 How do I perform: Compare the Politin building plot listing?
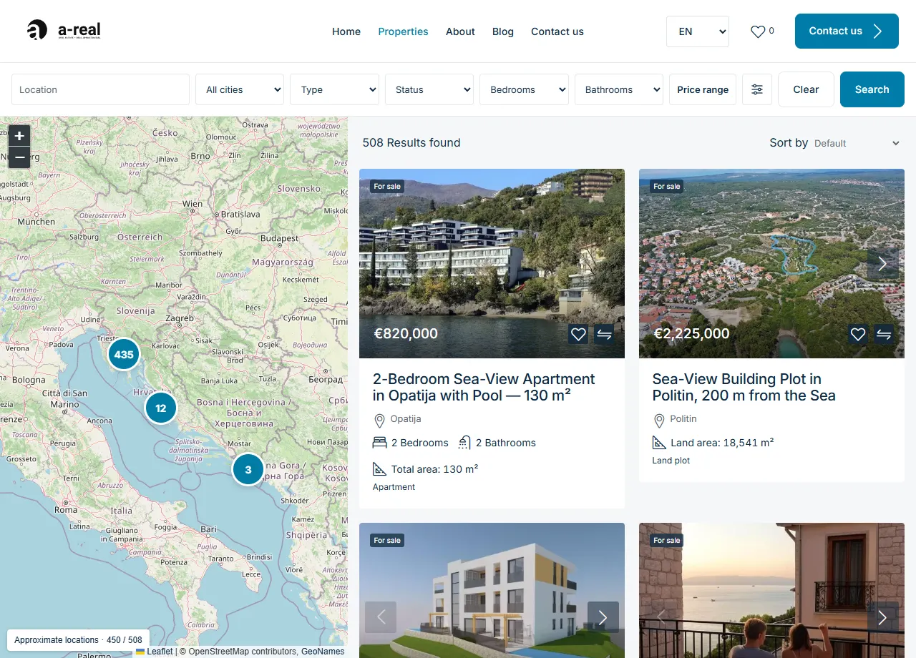click(x=885, y=334)
